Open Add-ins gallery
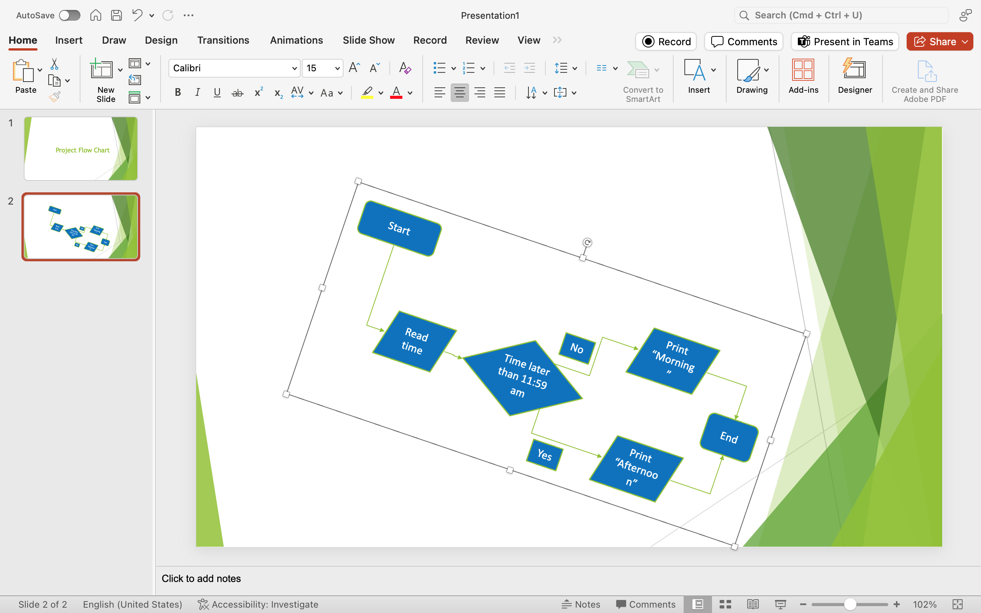Screen dimensions: 981x613 tap(803, 76)
